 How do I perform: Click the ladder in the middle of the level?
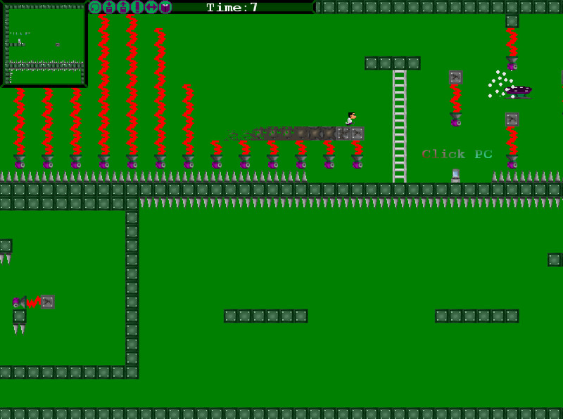[x=399, y=127]
